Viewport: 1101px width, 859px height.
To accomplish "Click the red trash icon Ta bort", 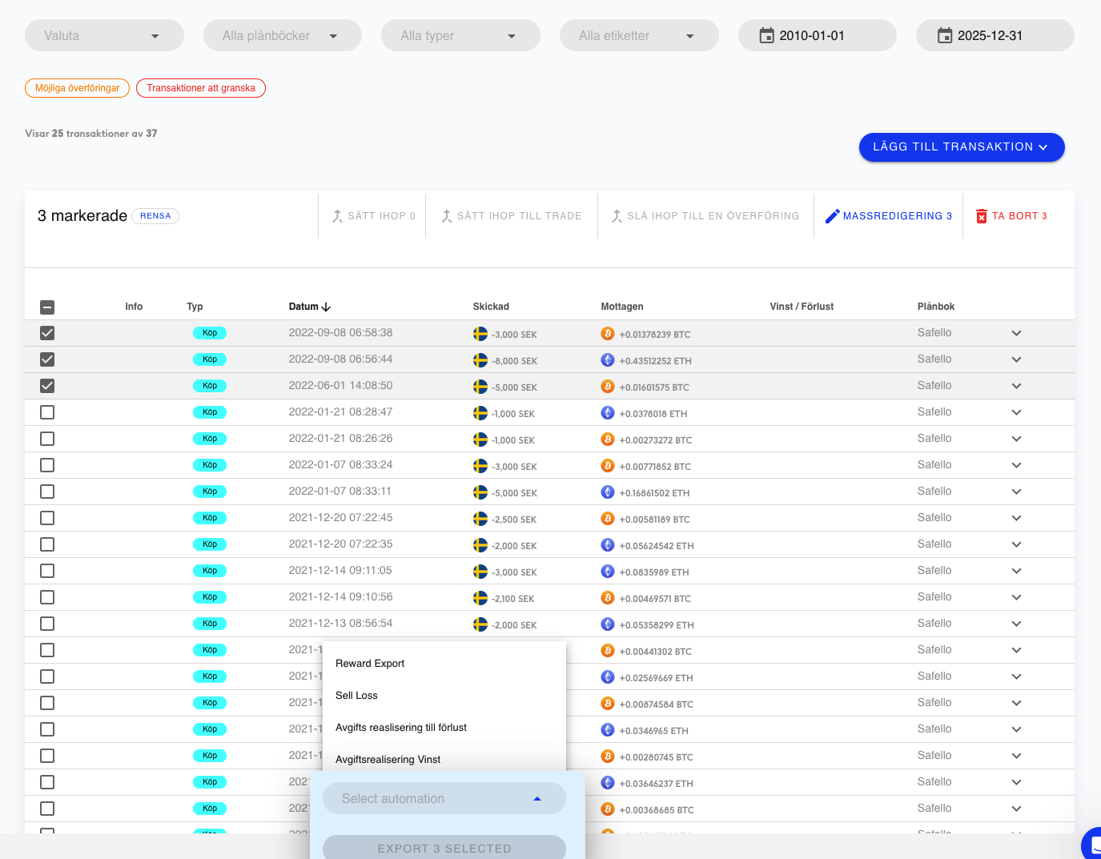I will (x=982, y=216).
